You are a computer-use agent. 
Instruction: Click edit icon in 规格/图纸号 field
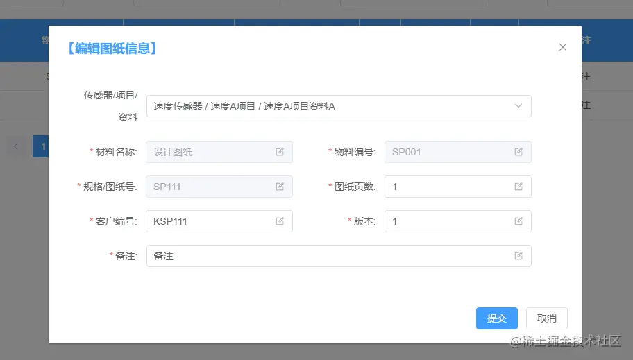pos(280,187)
